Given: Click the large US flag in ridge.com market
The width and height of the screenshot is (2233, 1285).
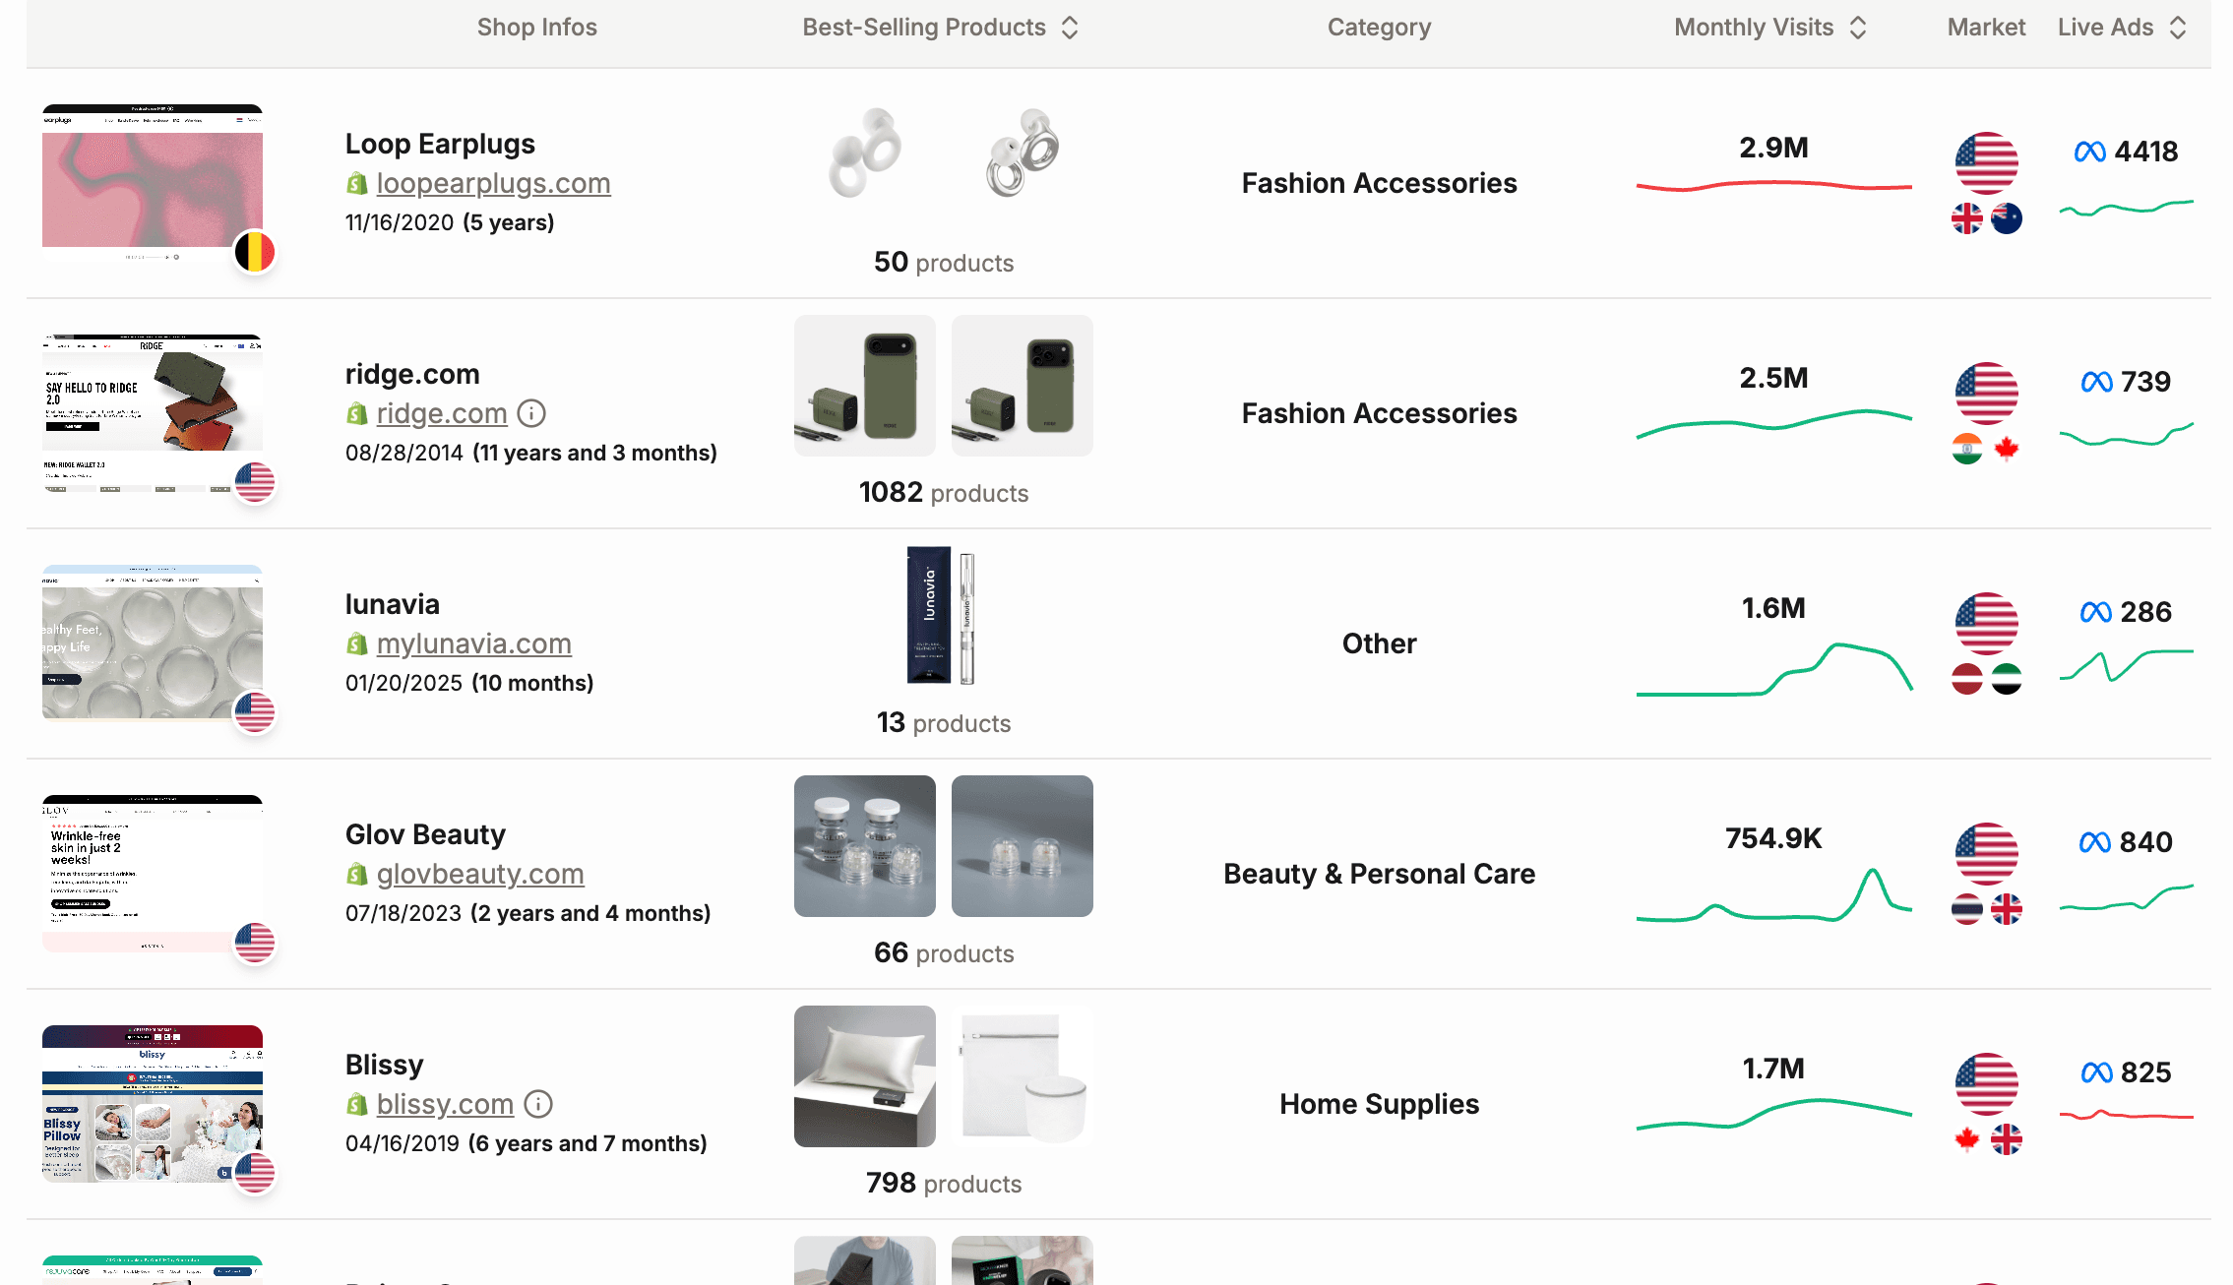Looking at the screenshot, I should tap(1986, 394).
